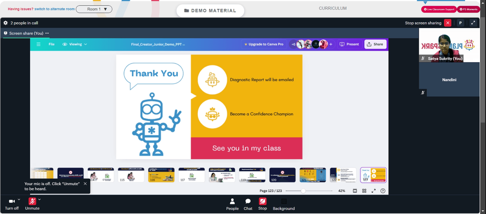Click red X to stop screen sharing
This screenshot has height=214, width=486.
click(448, 23)
